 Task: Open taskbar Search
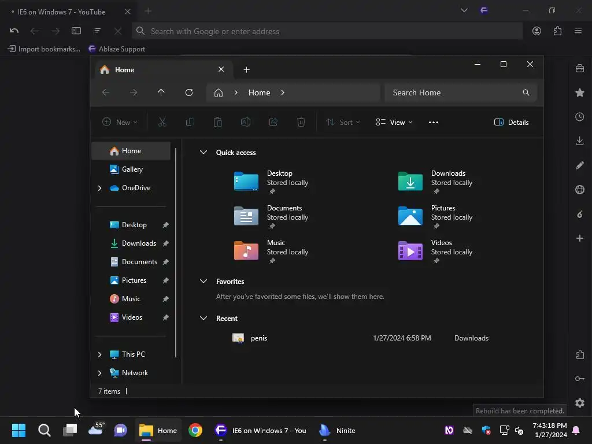click(x=44, y=430)
